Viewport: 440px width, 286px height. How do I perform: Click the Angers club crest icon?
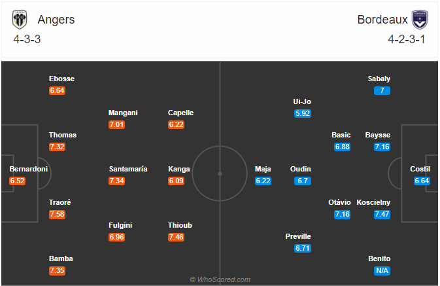[x=20, y=20]
